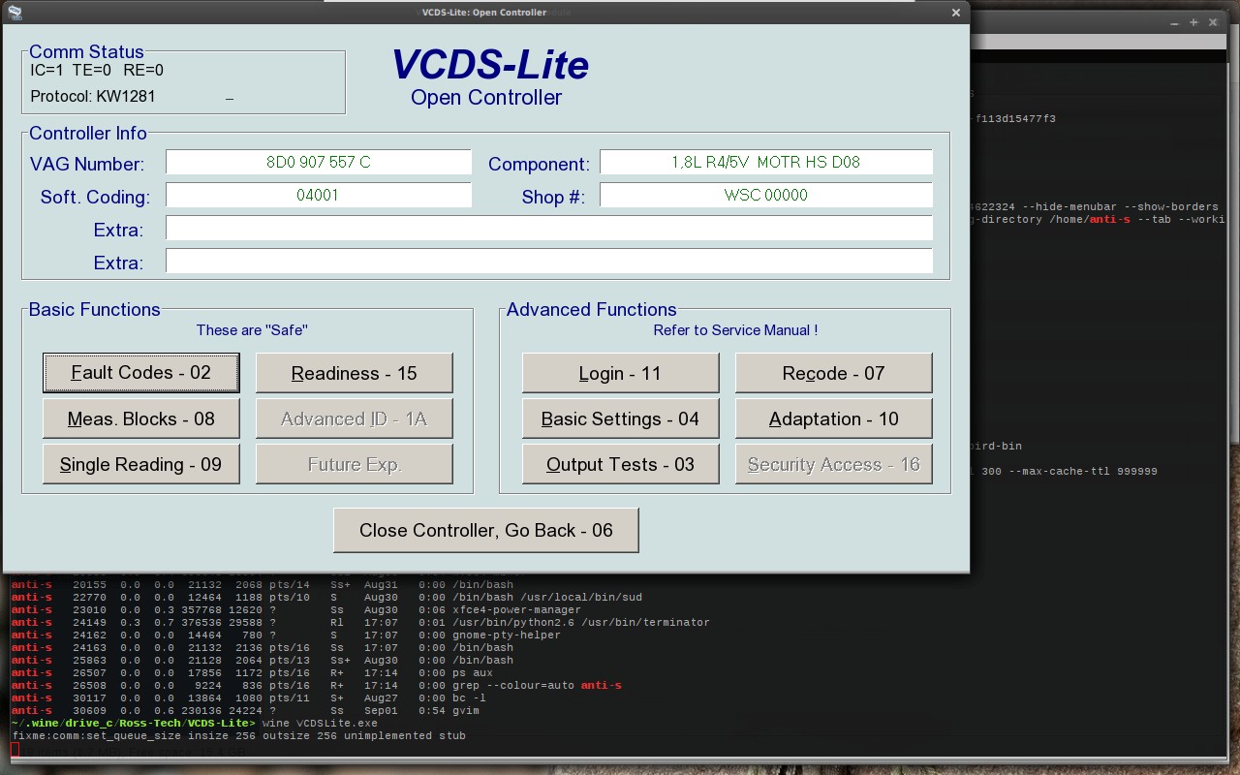This screenshot has width=1240, height=775.
Task: Close the terminal window behind the dialog
Action: [x=1215, y=22]
